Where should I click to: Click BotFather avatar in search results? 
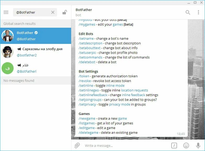[8, 36]
